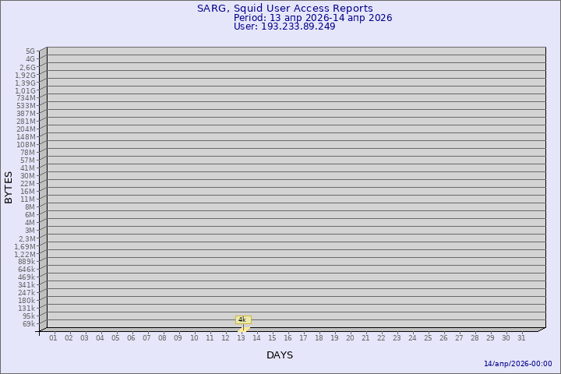Click the 2,3M label on the y-axis

pos(26,238)
